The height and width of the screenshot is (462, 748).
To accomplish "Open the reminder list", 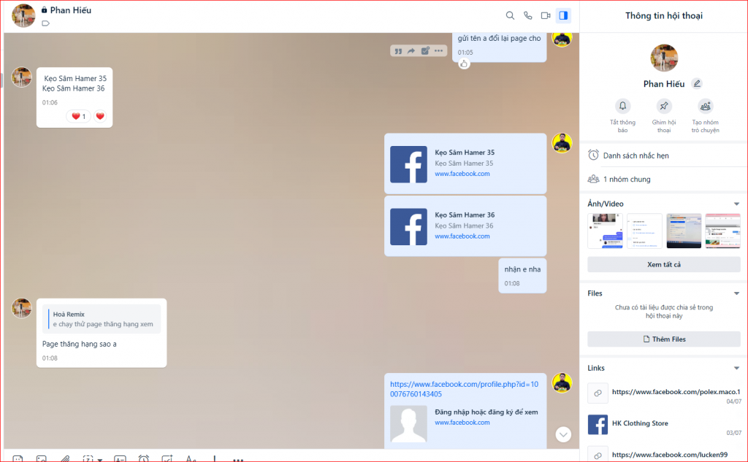I will pyautogui.click(x=636, y=155).
